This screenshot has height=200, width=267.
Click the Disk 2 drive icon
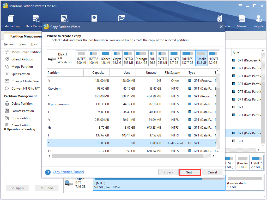(x=69, y=183)
